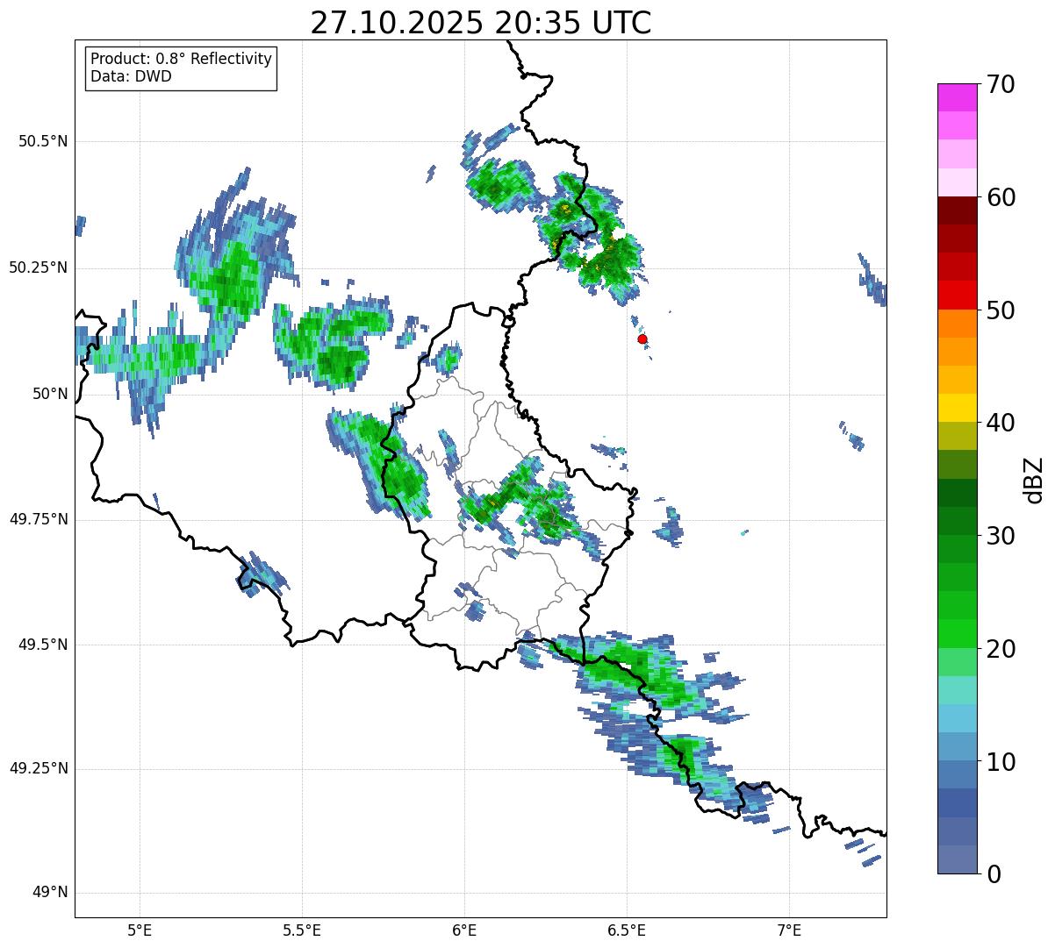Click the 7°E longitude label

tap(789, 930)
